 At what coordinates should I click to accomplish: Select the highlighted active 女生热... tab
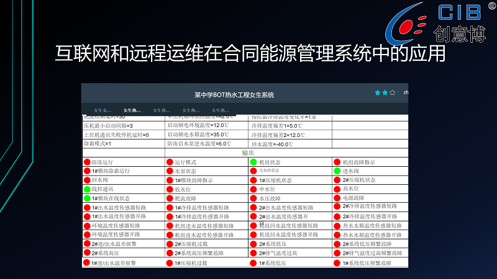pyautogui.click(x=132, y=110)
